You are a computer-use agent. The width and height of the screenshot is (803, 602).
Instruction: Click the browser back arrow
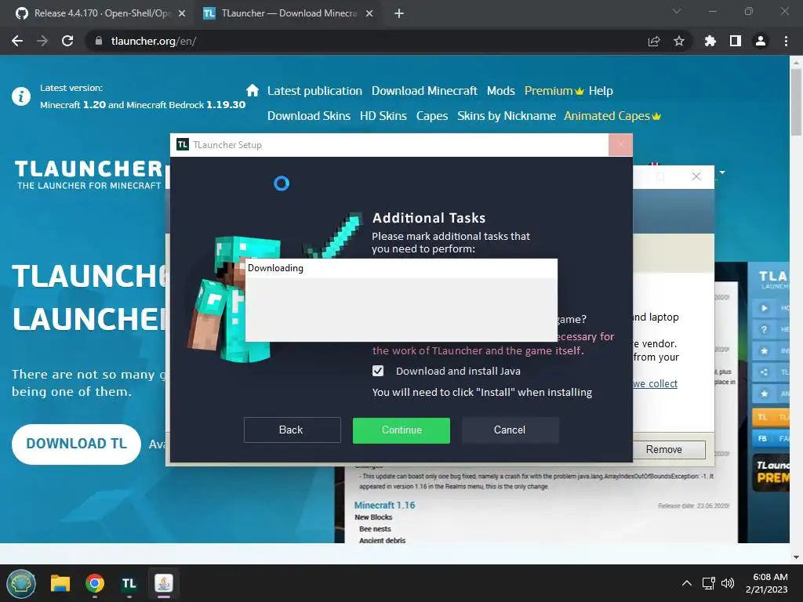(17, 41)
